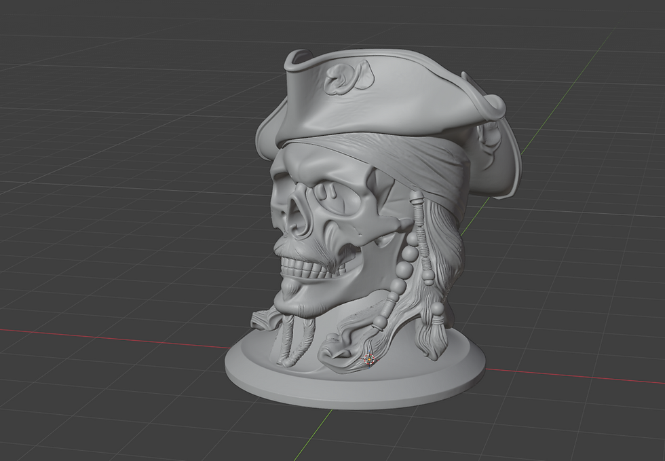665x461 pixels.
Task: Click the 3D cursor on the model base
Action: coord(369,360)
